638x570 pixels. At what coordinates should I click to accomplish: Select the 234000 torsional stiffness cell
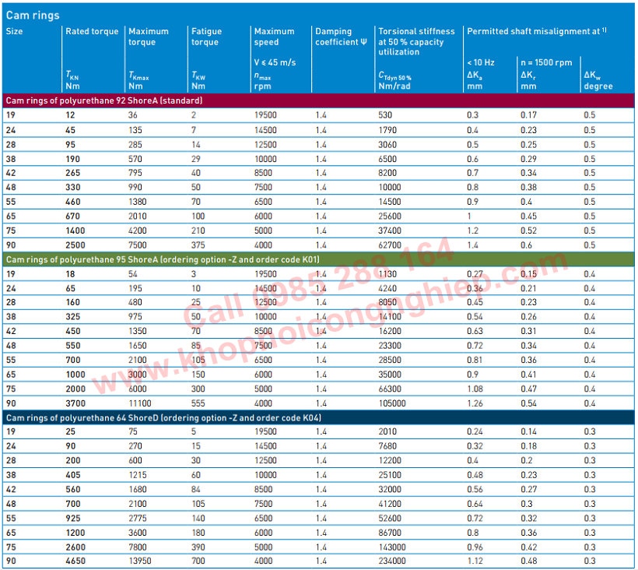tap(394, 561)
